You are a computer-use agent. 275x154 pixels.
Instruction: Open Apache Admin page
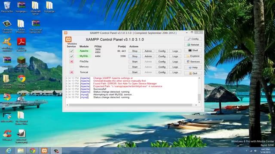coord(148,51)
